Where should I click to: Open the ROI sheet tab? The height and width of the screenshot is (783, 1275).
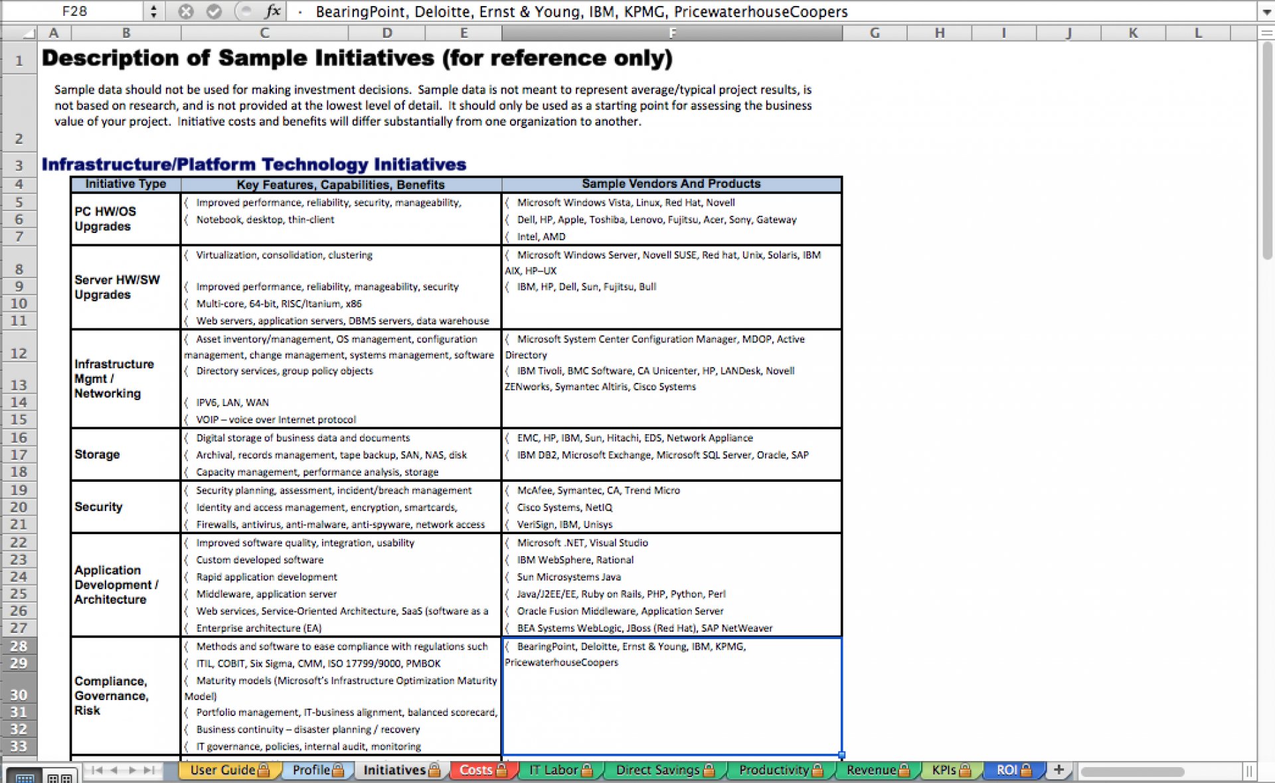1014,770
